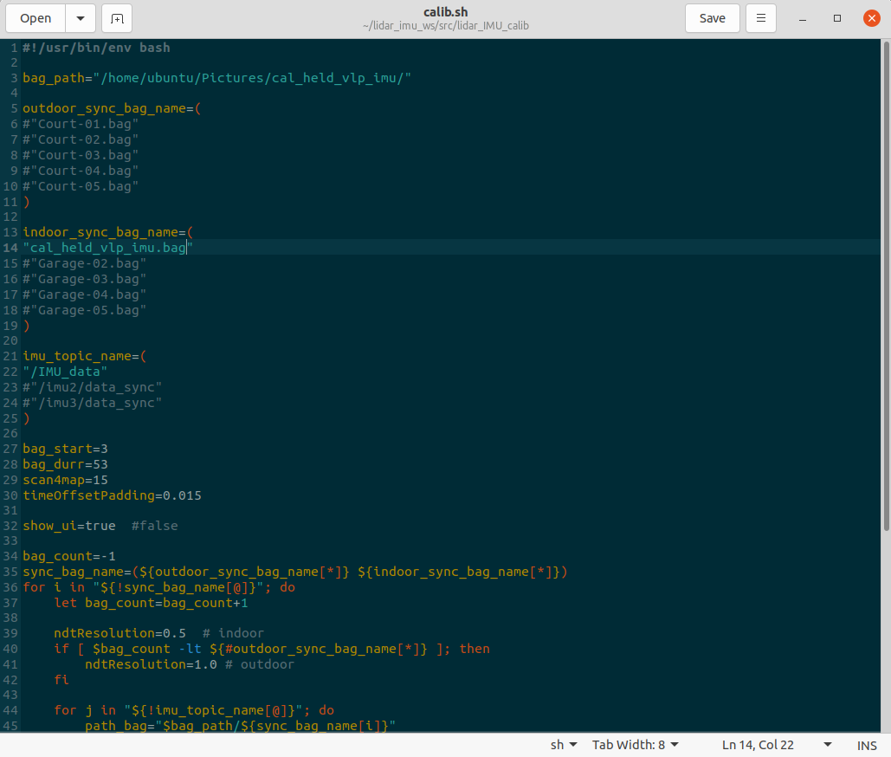
Task: Click the #"Garage-05.bag" line
Action: pos(84,310)
